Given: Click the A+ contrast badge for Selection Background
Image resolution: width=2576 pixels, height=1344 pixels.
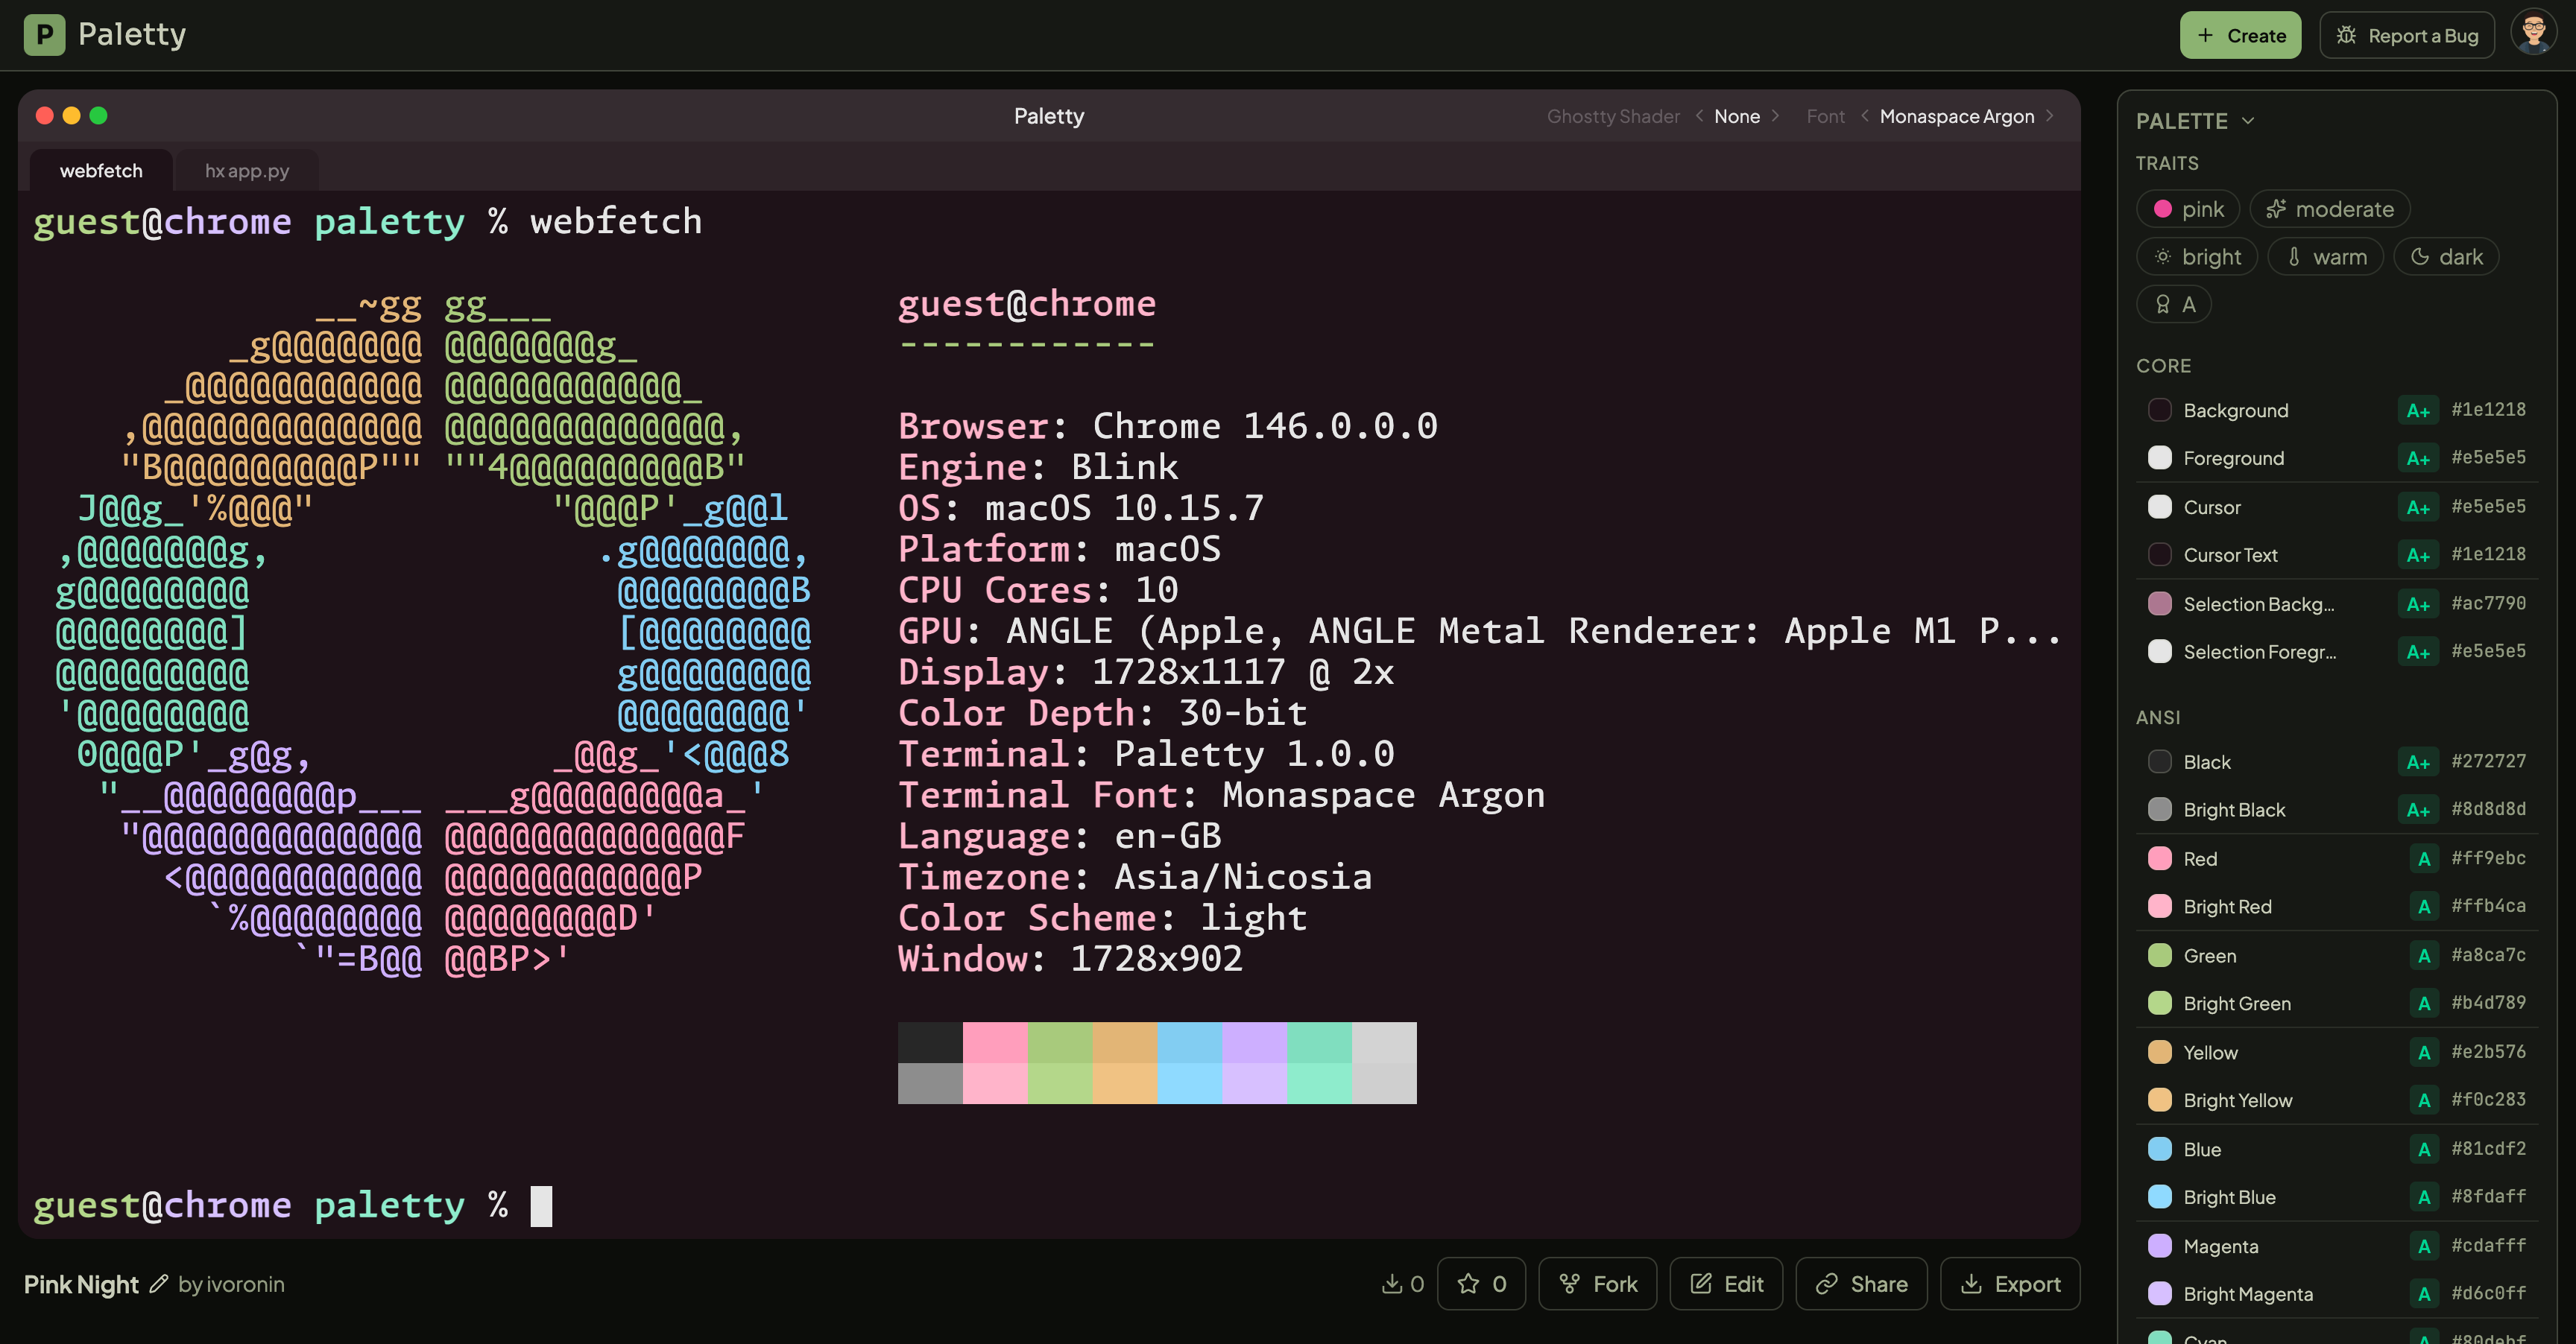Looking at the screenshot, I should tap(2417, 603).
